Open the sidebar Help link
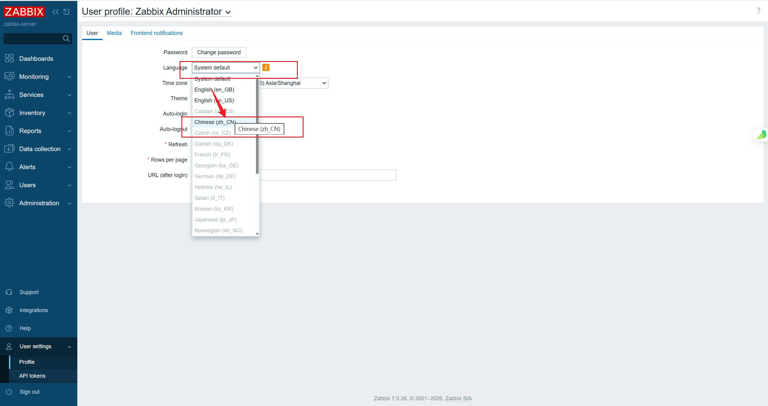Image resolution: width=768 pixels, height=406 pixels. [x=25, y=328]
